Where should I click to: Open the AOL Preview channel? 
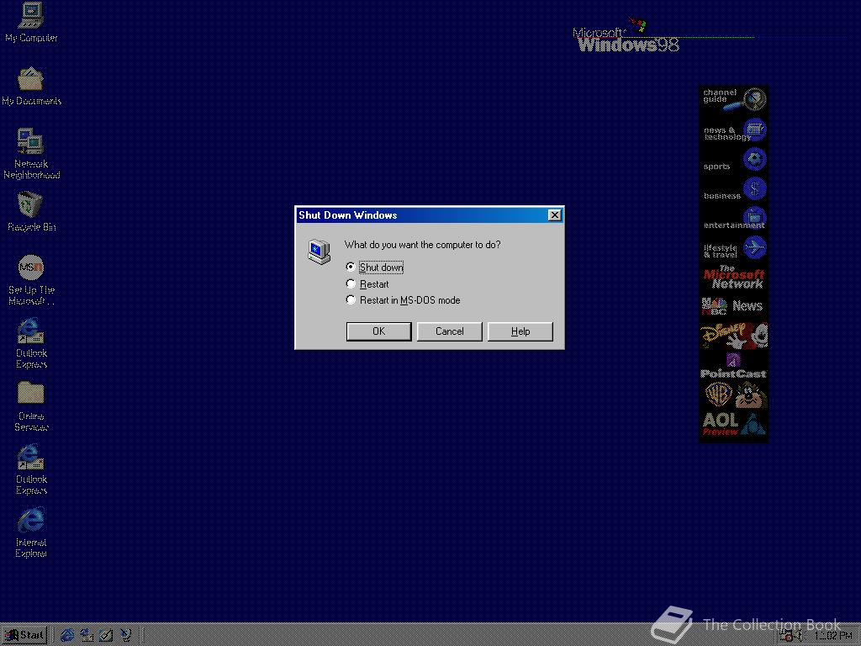[x=734, y=424]
